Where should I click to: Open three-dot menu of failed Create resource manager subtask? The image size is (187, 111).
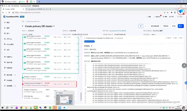tap(75, 84)
